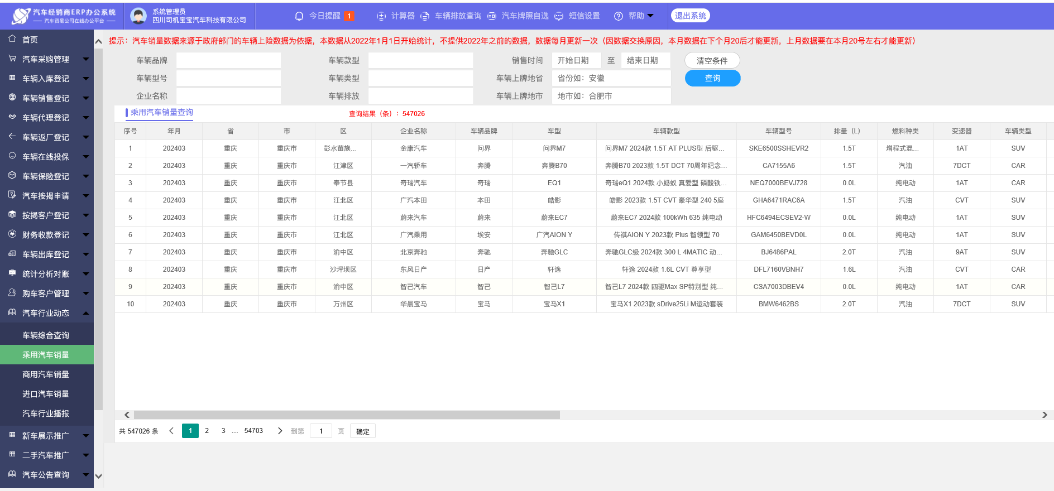
Task: Click the 新车展示推广 sidebar icon
Action: click(12, 435)
